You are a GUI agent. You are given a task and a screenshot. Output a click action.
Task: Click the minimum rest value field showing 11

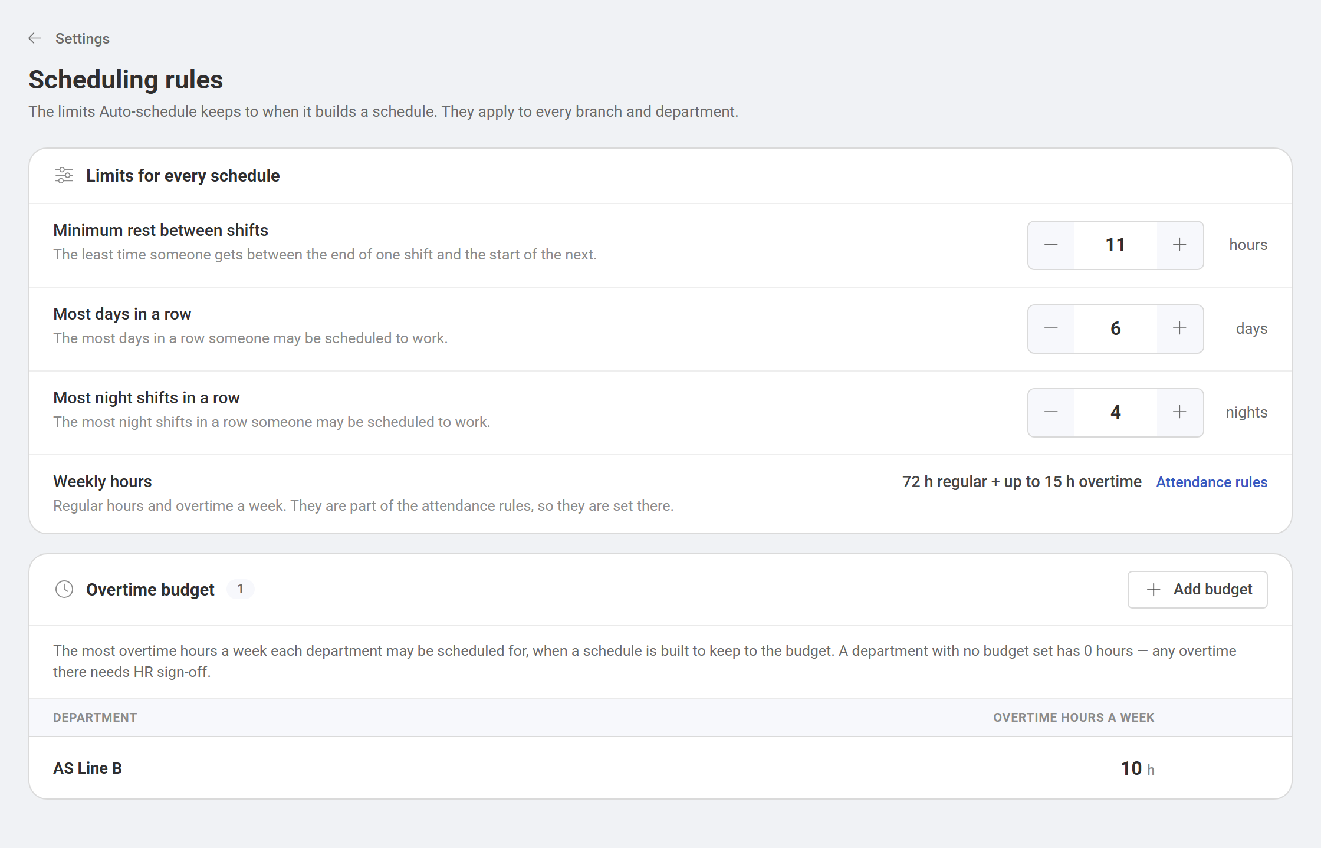click(1115, 245)
